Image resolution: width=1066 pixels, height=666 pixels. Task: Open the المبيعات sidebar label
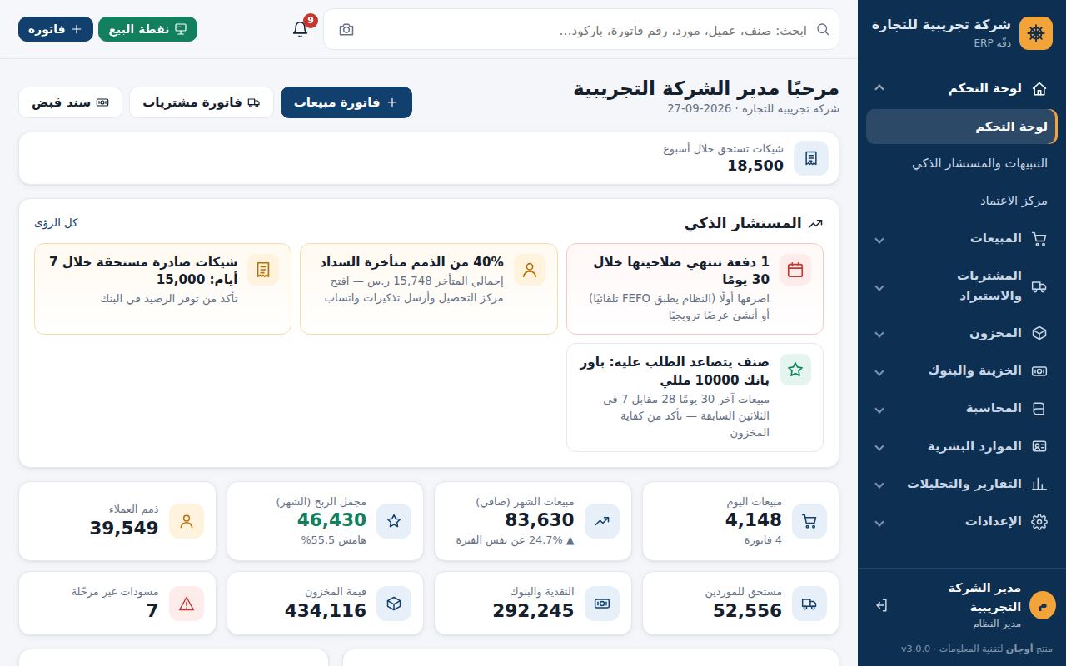(x=995, y=239)
